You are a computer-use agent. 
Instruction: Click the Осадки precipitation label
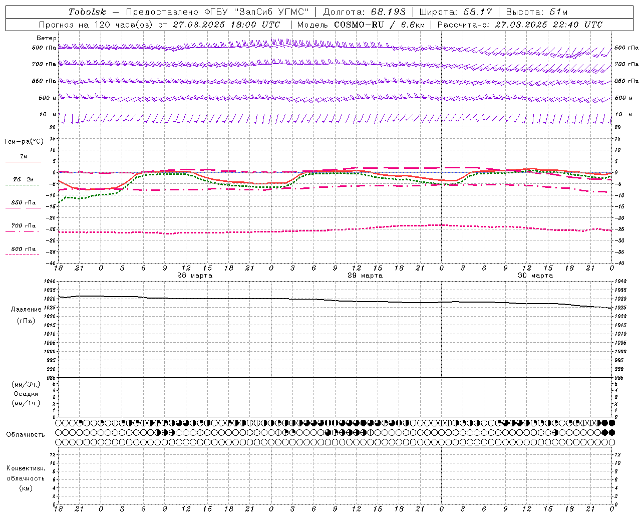pos(26,394)
